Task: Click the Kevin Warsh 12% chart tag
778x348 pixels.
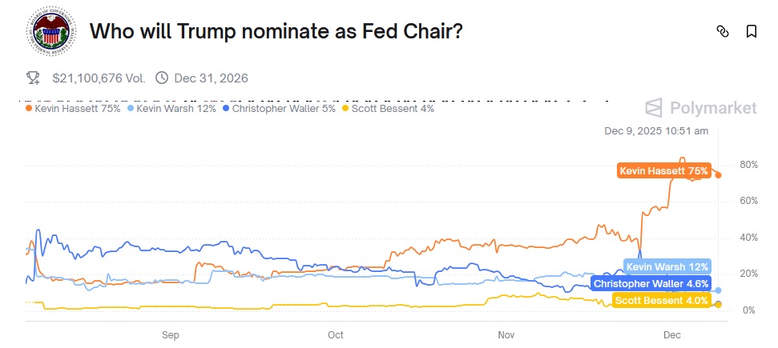Action: 667,267
